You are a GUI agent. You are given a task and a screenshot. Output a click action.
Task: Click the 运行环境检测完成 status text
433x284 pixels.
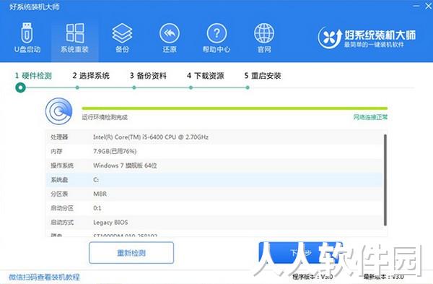click(105, 118)
